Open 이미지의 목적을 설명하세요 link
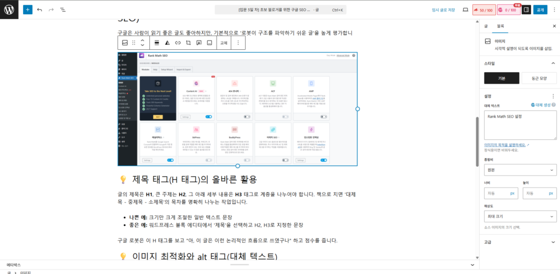560x274 pixels. click(x=506, y=145)
